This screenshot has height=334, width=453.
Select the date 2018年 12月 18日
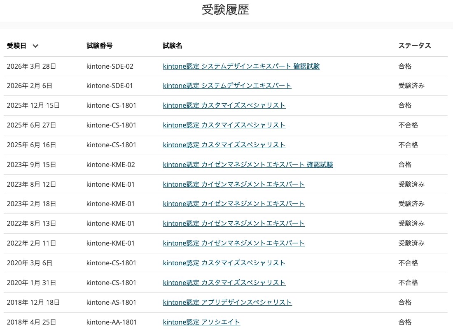coord(33,302)
